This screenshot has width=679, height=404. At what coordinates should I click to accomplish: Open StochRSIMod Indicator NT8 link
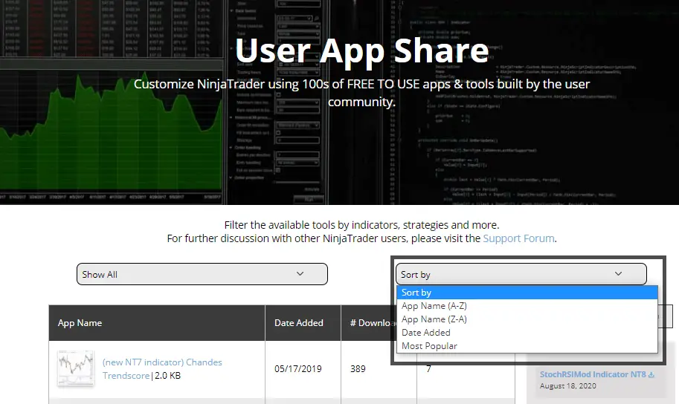coord(593,374)
